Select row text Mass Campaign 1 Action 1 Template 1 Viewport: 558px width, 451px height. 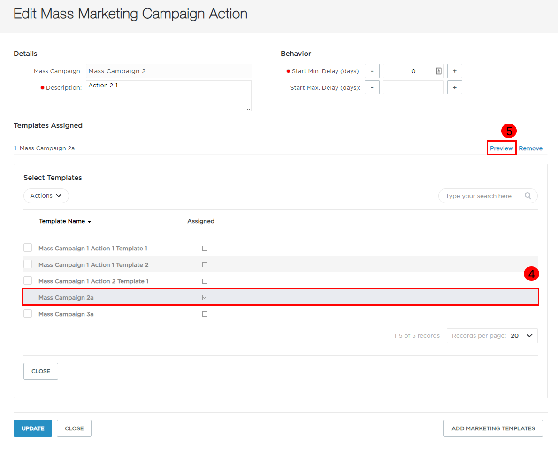pos(93,249)
